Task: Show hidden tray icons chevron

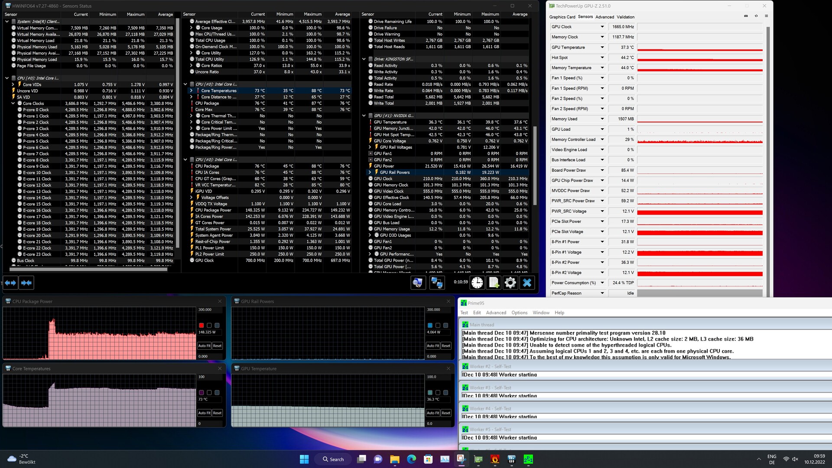Action: [759, 459]
